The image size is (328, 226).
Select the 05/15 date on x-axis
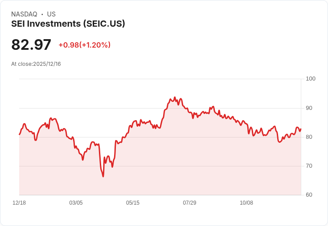pyautogui.click(x=133, y=203)
